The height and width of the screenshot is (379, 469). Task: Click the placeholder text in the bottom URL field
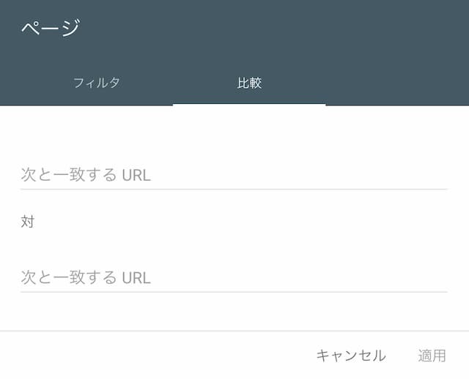pyautogui.click(x=86, y=277)
